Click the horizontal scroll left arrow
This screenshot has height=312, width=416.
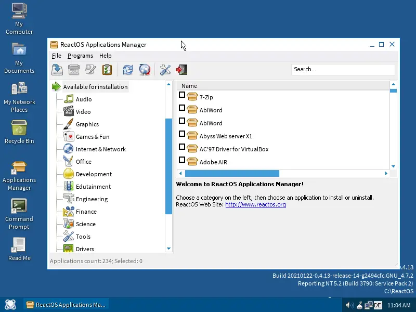coord(180,174)
